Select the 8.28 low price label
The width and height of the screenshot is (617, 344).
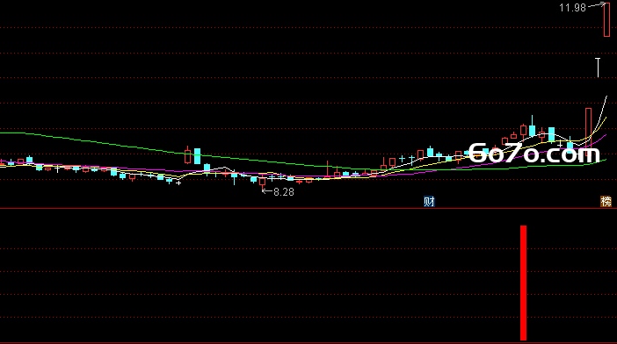click(284, 192)
